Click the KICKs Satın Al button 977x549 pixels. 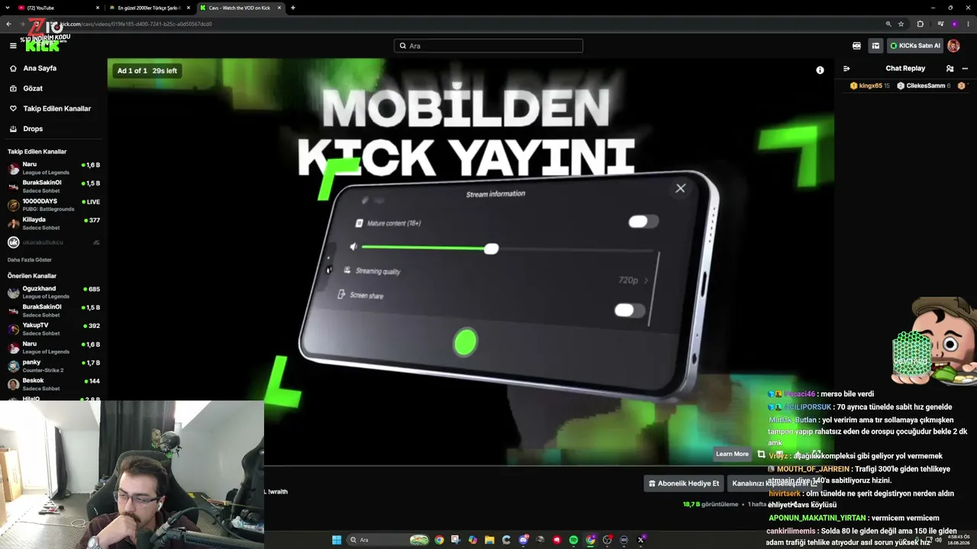pos(915,46)
